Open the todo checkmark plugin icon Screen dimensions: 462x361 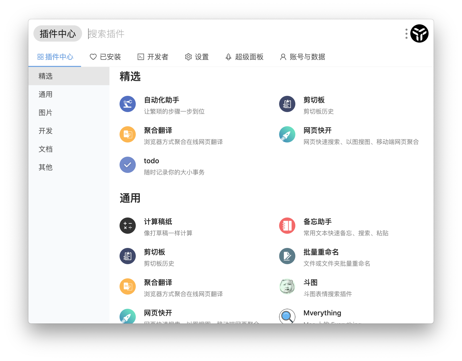127,165
